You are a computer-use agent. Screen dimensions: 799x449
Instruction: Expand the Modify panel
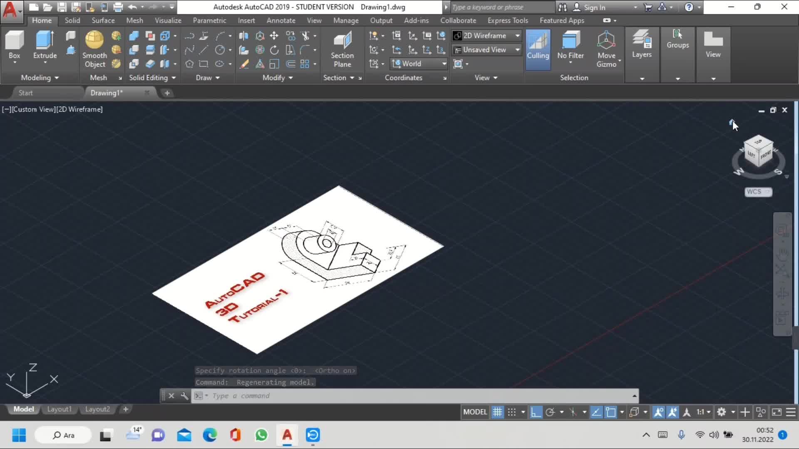(x=278, y=78)
